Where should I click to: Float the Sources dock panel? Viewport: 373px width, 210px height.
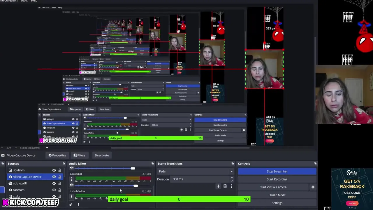tap(64, 164)
